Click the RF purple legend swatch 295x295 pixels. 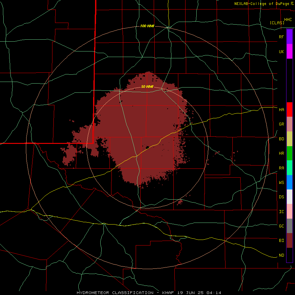(289, 37)
